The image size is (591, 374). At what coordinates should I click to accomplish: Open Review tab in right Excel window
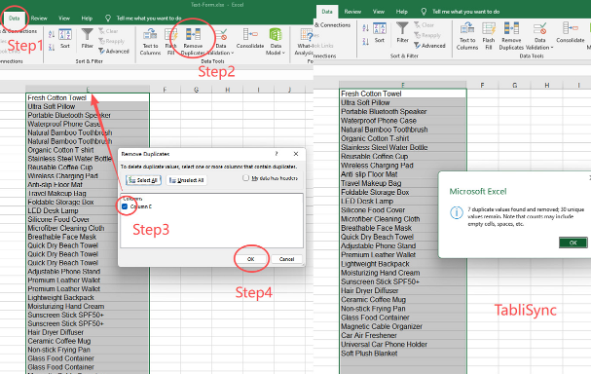352,12
